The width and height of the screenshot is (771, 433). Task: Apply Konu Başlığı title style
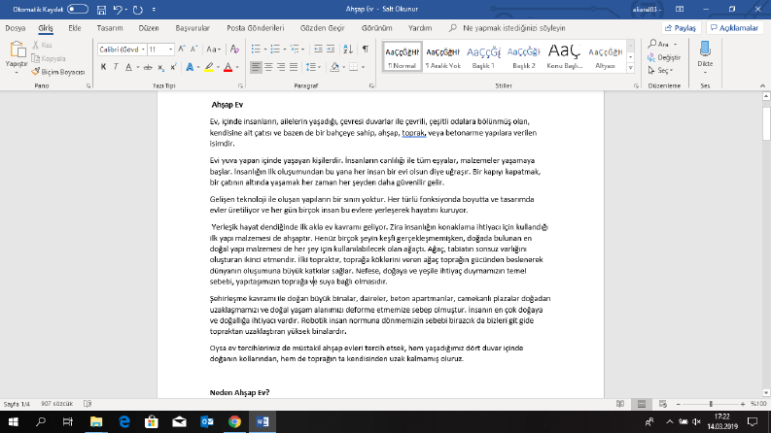tap(565, 56)
